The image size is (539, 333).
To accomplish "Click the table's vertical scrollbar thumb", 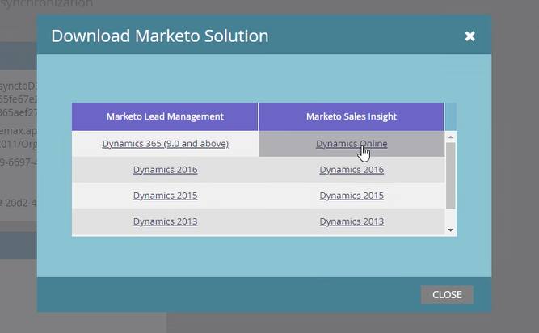I will 451,175.
